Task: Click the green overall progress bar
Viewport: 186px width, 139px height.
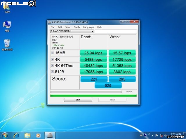Action: pyautogui.click(x=93, y=96)
